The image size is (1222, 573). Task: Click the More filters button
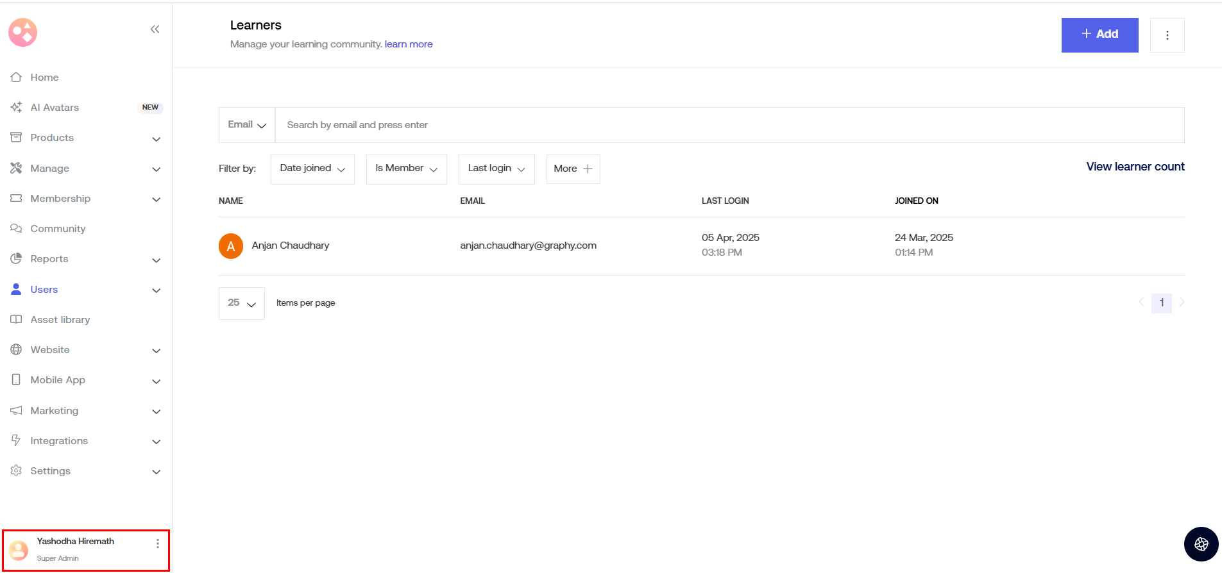[x=573, y=169]
